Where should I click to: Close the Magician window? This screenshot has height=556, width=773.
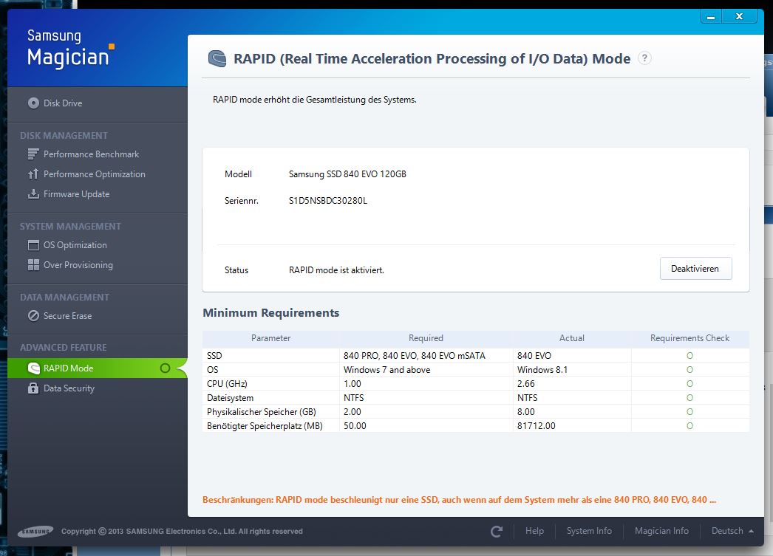click(x=739, y=16)
